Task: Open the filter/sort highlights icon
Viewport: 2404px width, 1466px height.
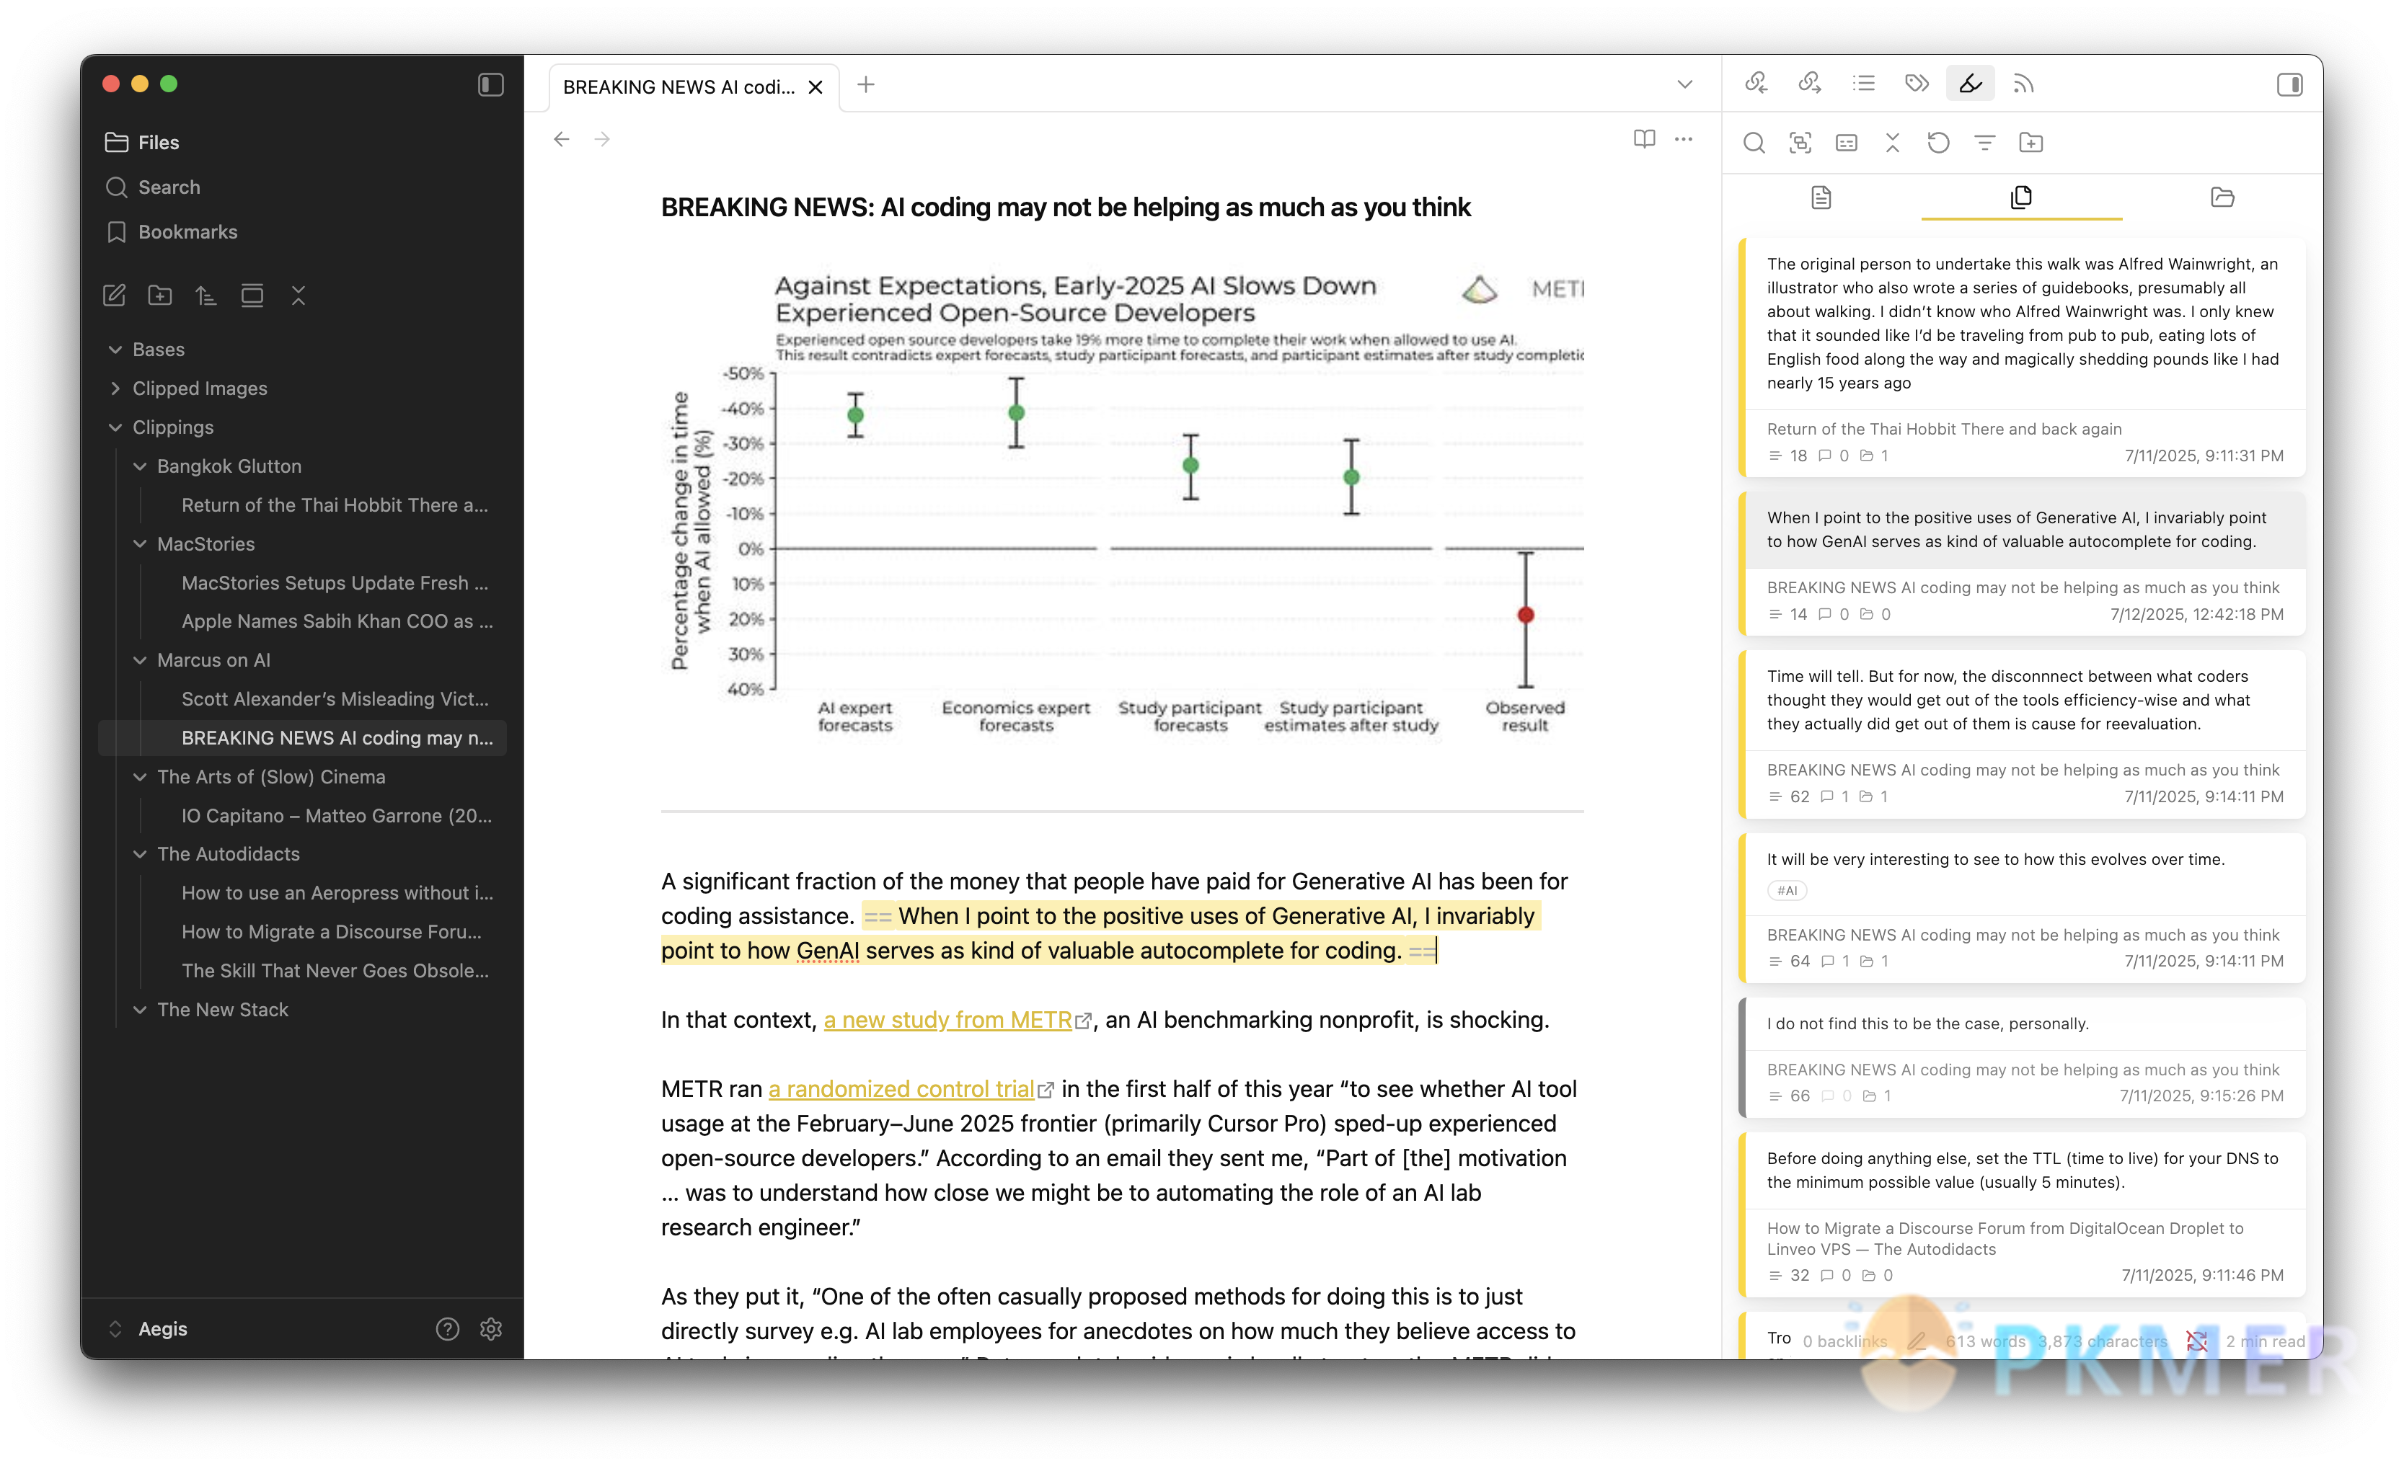Action: (x=1984, y=143)
